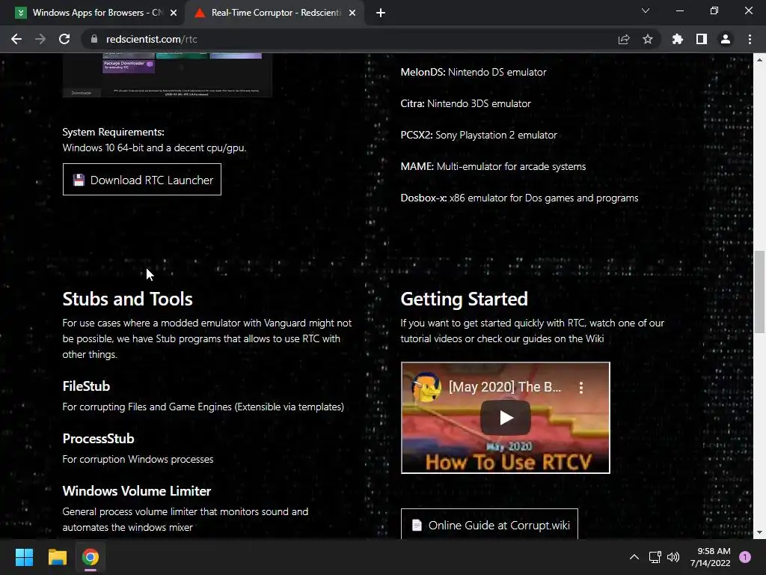766x575 pixels.
Task: Open the browser side panel
Action: 702,39
